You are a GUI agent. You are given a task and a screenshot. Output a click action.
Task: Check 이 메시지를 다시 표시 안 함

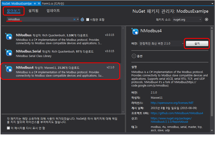pyautogui.click(x=8, y=128)
